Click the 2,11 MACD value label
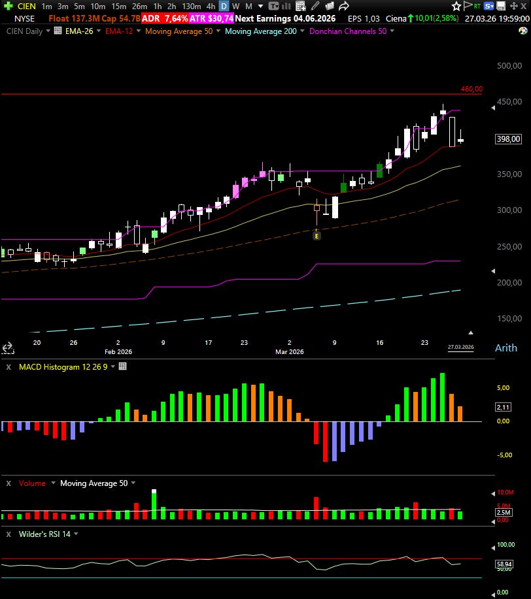 click(503, 407)
